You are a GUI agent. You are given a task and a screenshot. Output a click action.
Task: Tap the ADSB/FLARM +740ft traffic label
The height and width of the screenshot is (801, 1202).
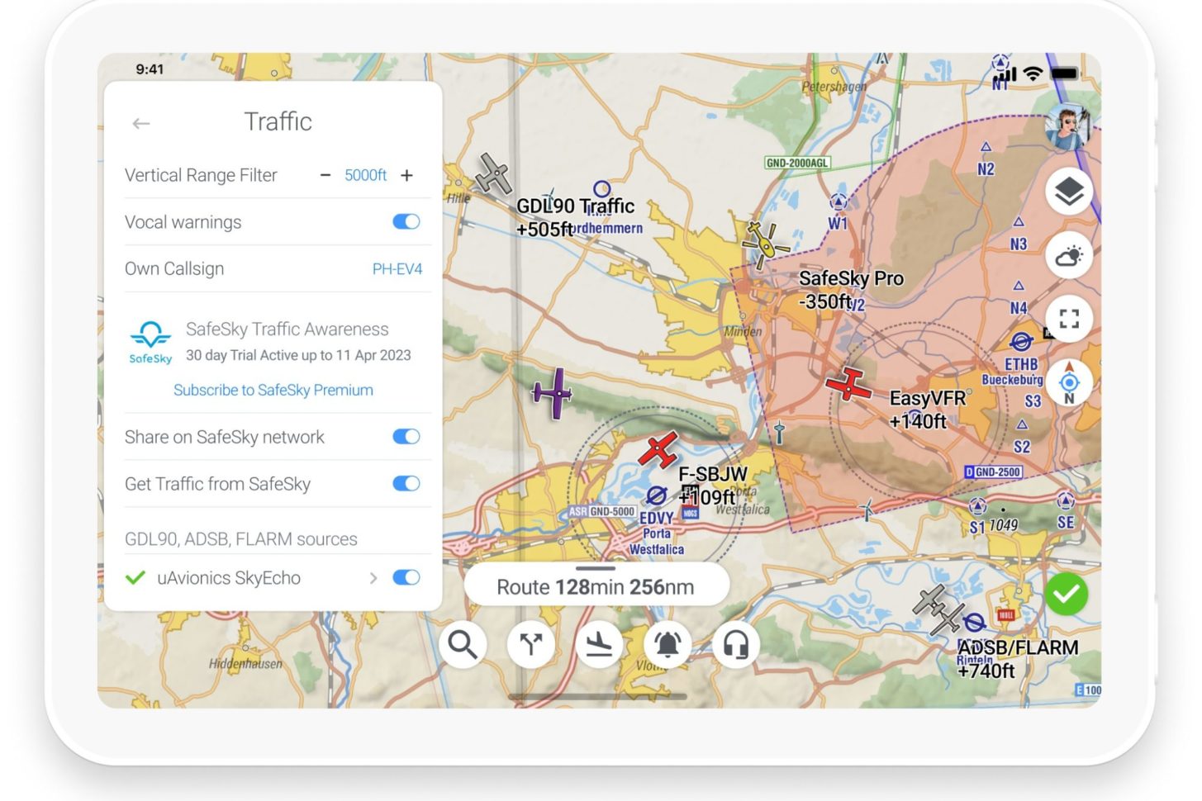point(1018,659)
